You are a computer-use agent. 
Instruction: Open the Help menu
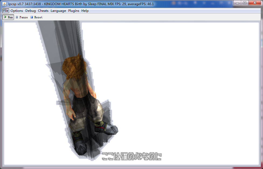coord(85,11)
